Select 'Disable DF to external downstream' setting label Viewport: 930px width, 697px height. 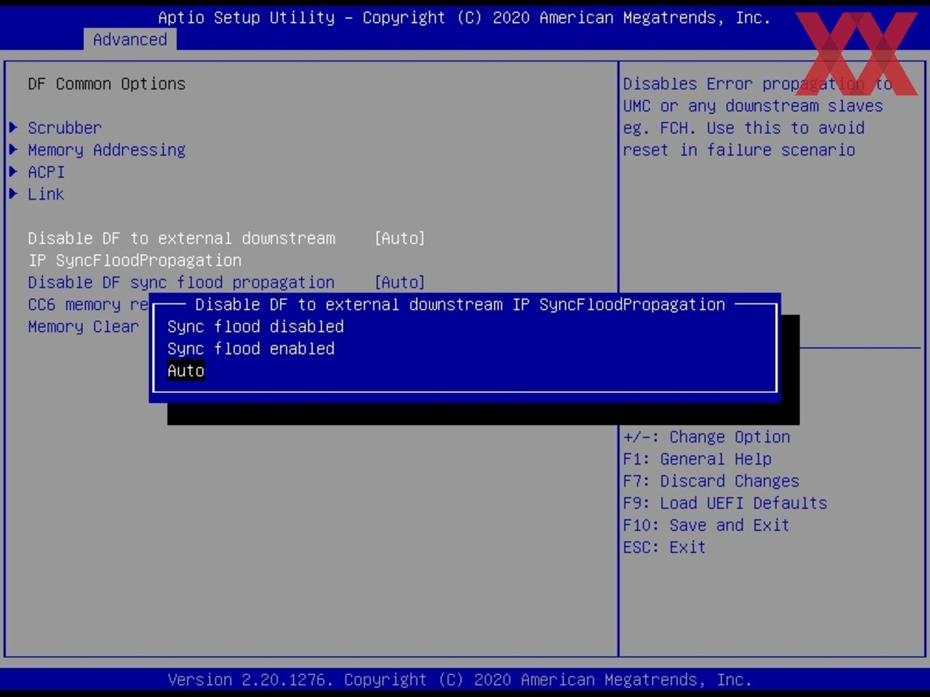click(181, 249)
